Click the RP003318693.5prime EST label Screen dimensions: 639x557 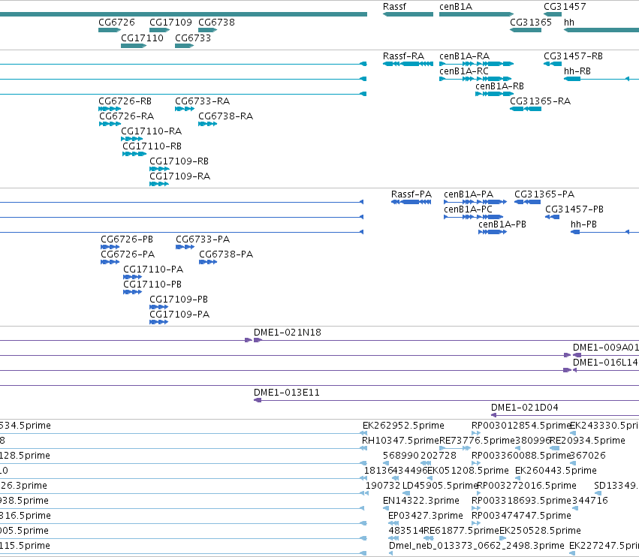click(521, 501)
